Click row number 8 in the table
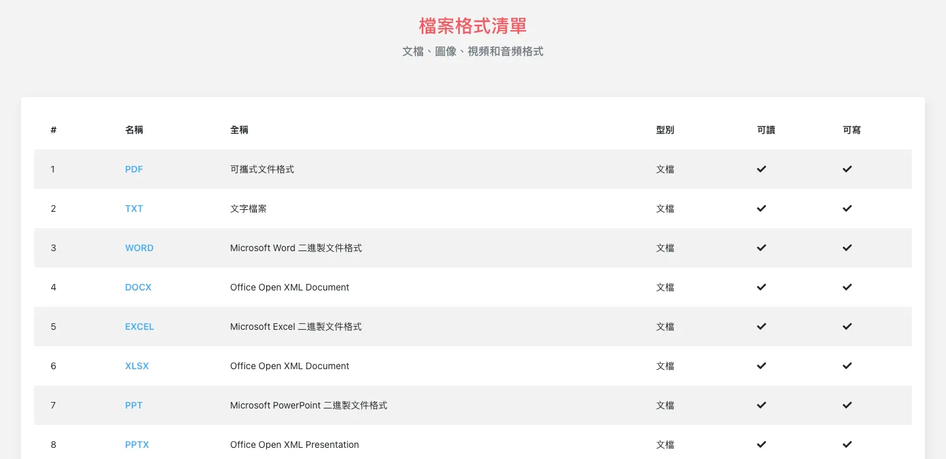Viewport: 946px width, 459px height. pyautogui.click(x=53, y=445)
